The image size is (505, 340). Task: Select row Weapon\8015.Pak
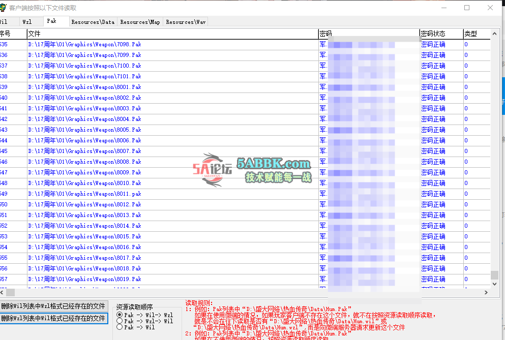(245, 236)
